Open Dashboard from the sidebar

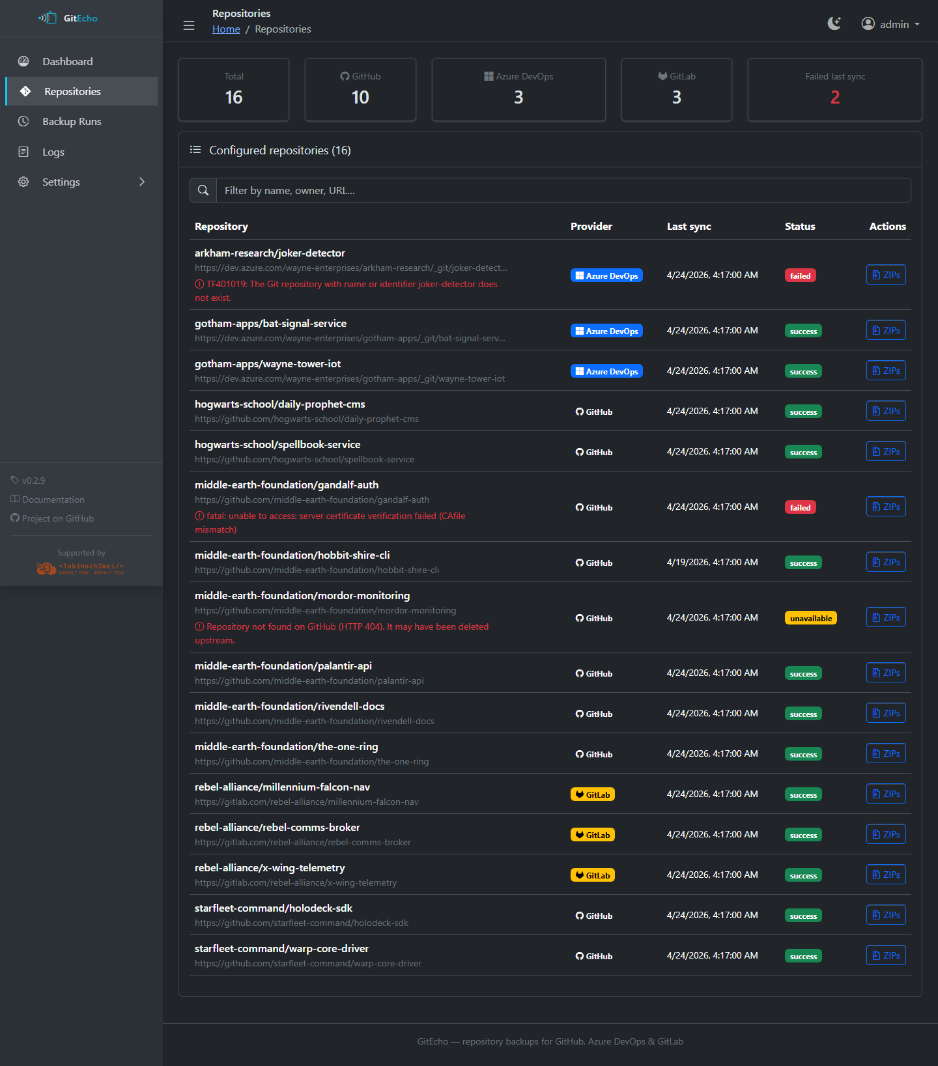pos(68,61)
